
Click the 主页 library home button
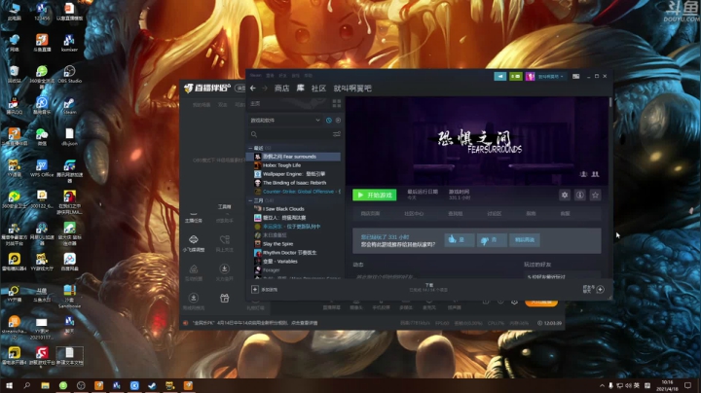click(255, 104)
